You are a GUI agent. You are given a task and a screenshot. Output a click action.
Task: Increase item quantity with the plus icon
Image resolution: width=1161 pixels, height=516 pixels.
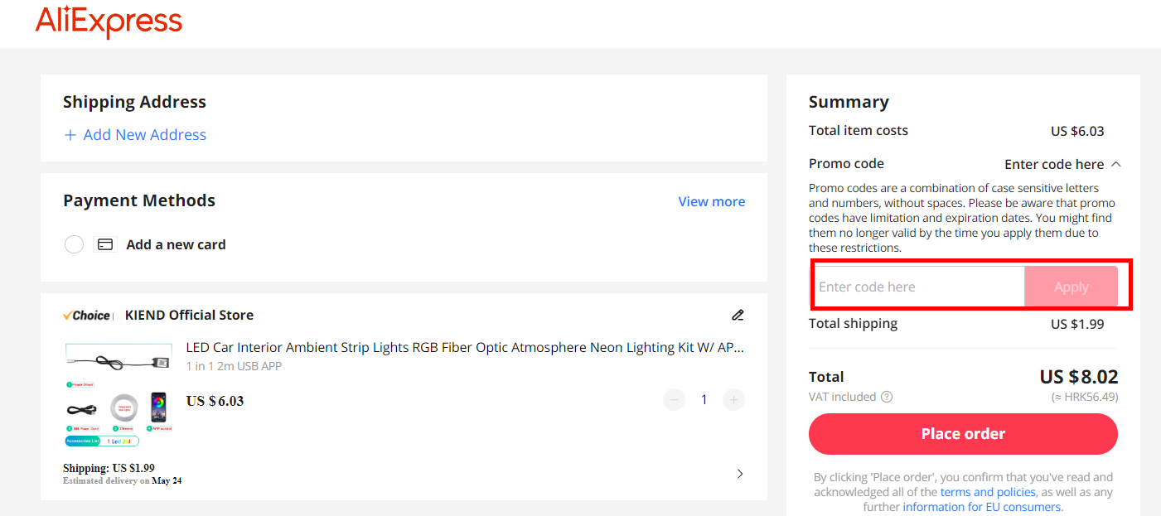click(733, 399)
